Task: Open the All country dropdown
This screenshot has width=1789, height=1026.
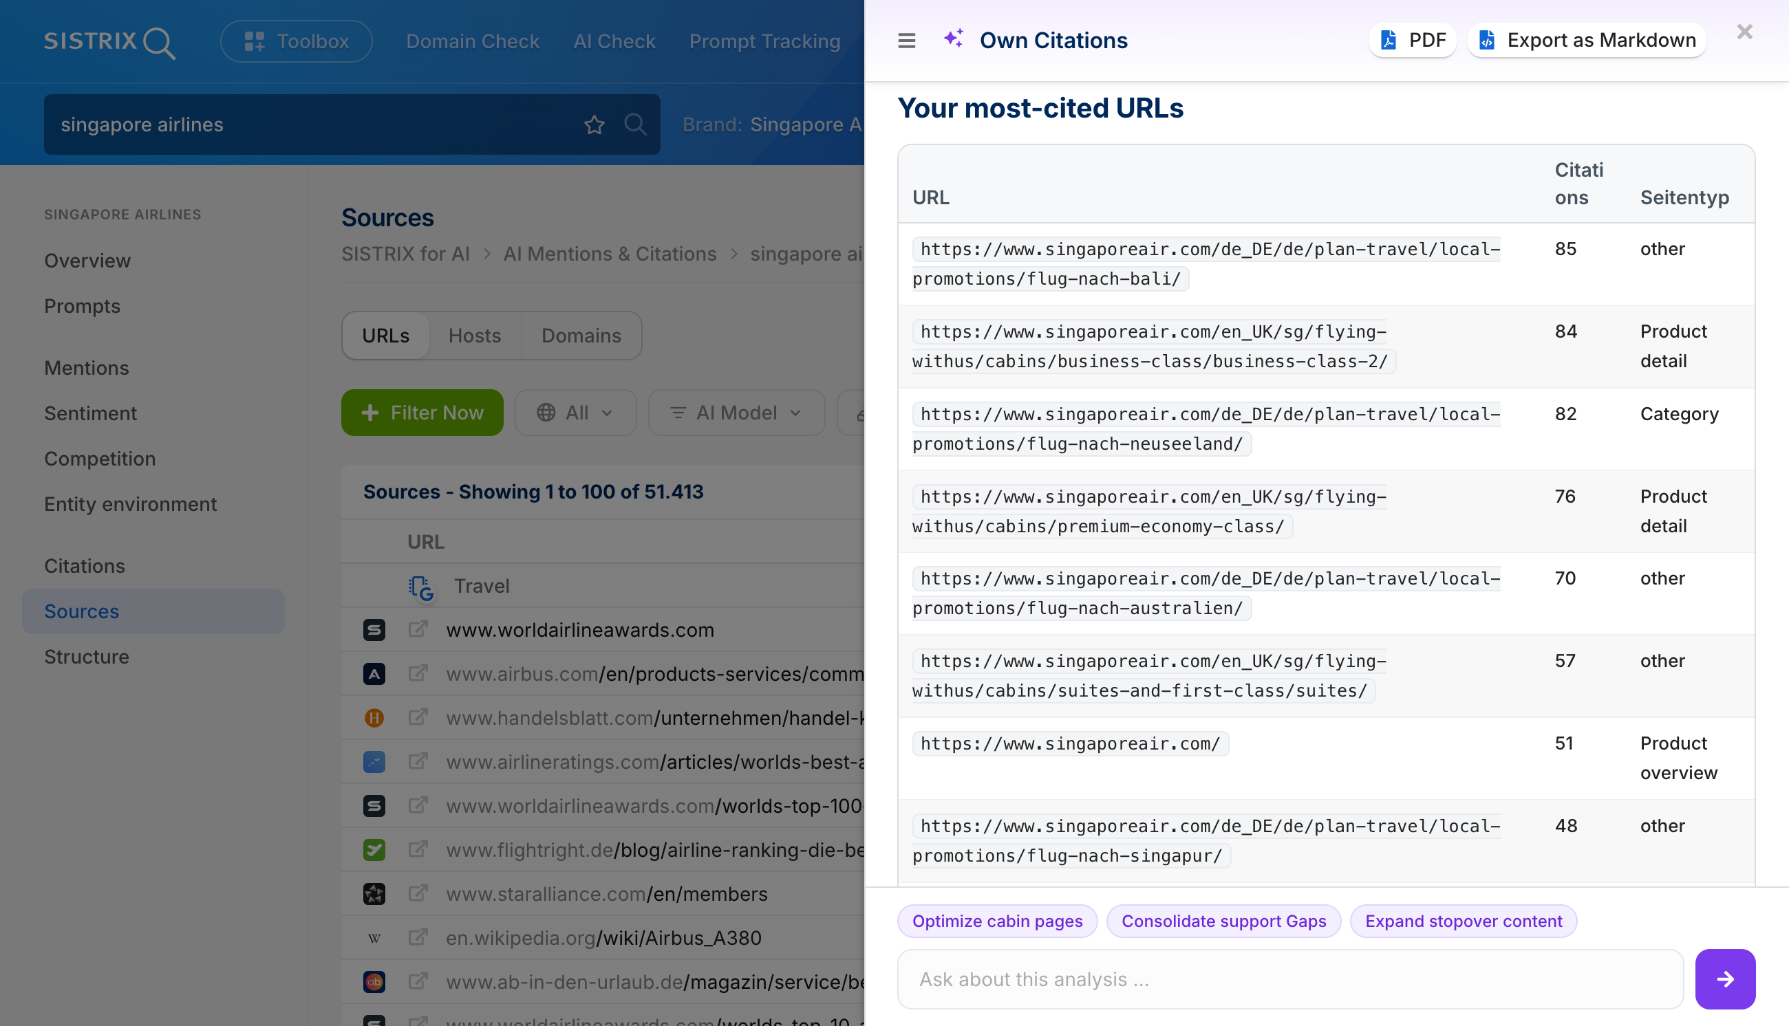Action: (x=575, y=413)
